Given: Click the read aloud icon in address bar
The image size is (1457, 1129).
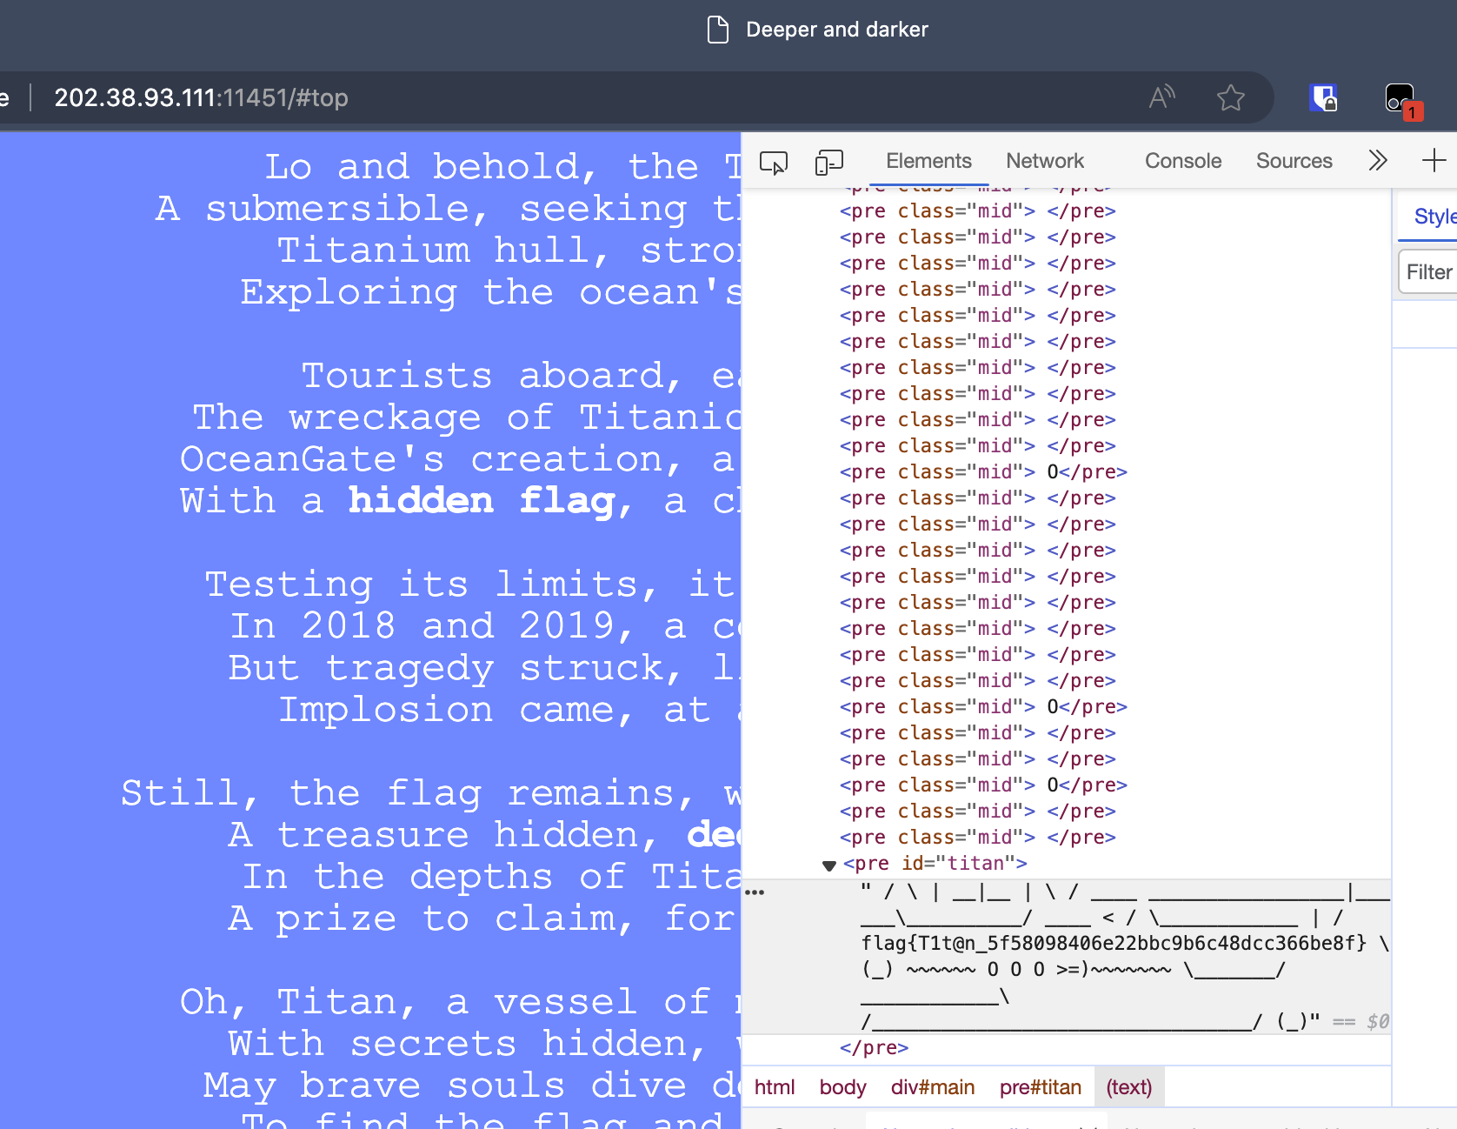Looking at the screenshot, I should 1162,97.
